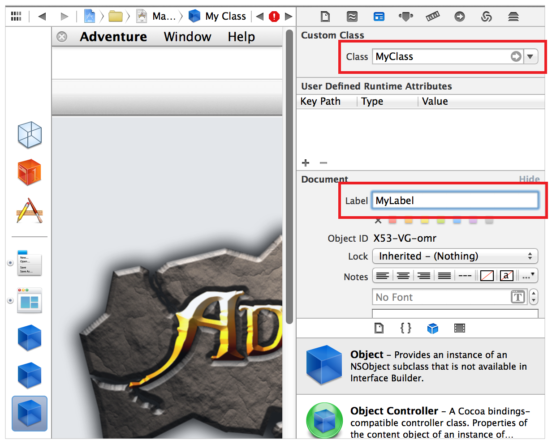This screenshot has height=444, width=552.
Task: Open the Connections inspector
Action: (x=460, y=17)
